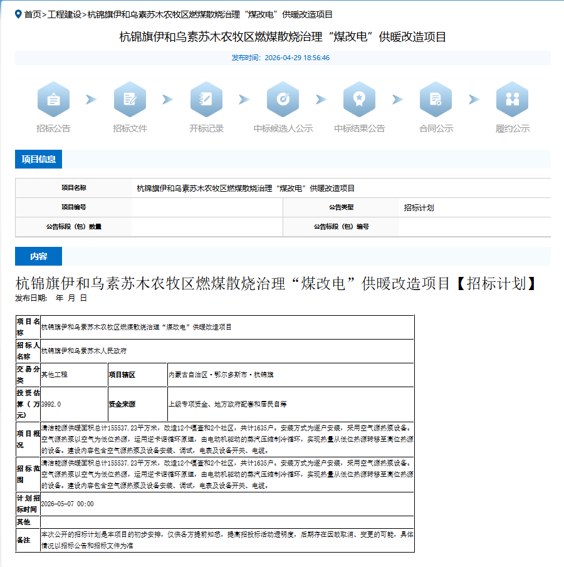Image resolution: width=564 pixels, height=567 pixels.
Task: Click the 公告类型 label cell
Action: tap(341, 207)
